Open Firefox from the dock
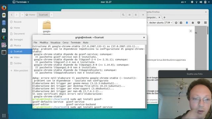The height and width of the screenshot is (119, 212). tap(4, 8)
